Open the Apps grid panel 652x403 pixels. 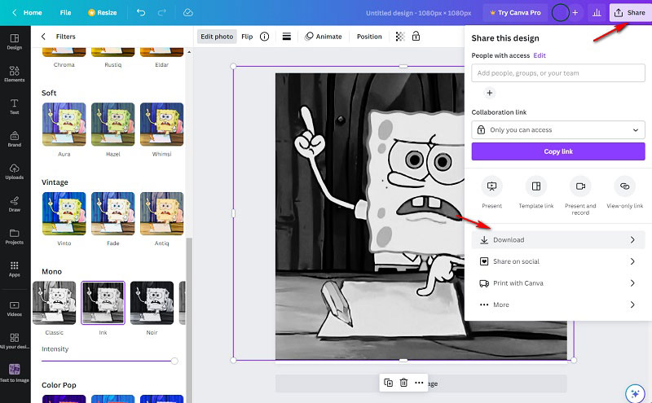click(14, 269)
